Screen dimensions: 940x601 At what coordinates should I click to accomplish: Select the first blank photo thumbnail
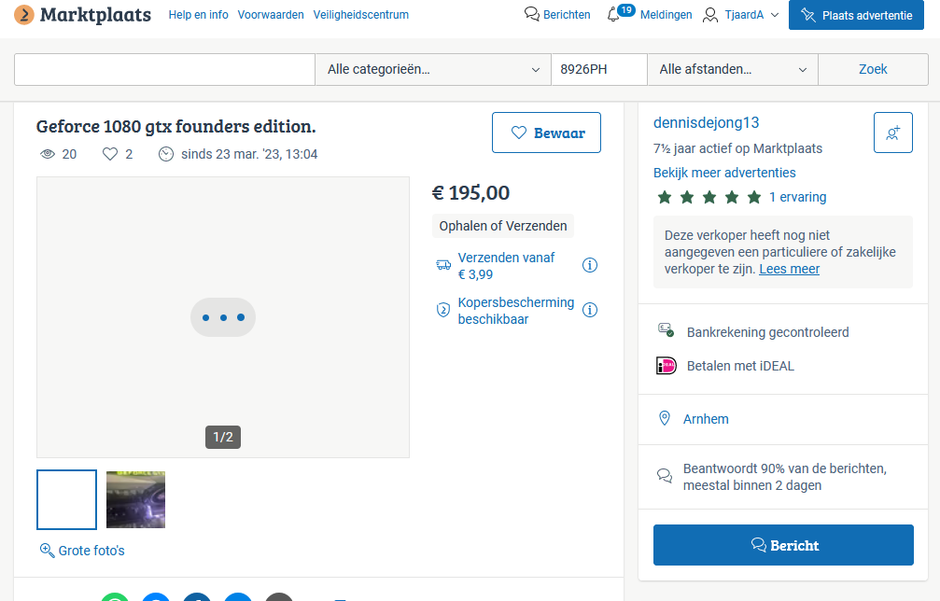coord(66,499)
